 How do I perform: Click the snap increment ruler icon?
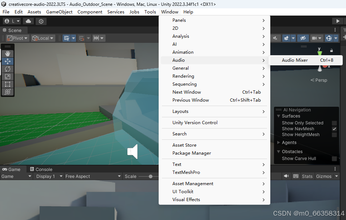click(96, 38)
